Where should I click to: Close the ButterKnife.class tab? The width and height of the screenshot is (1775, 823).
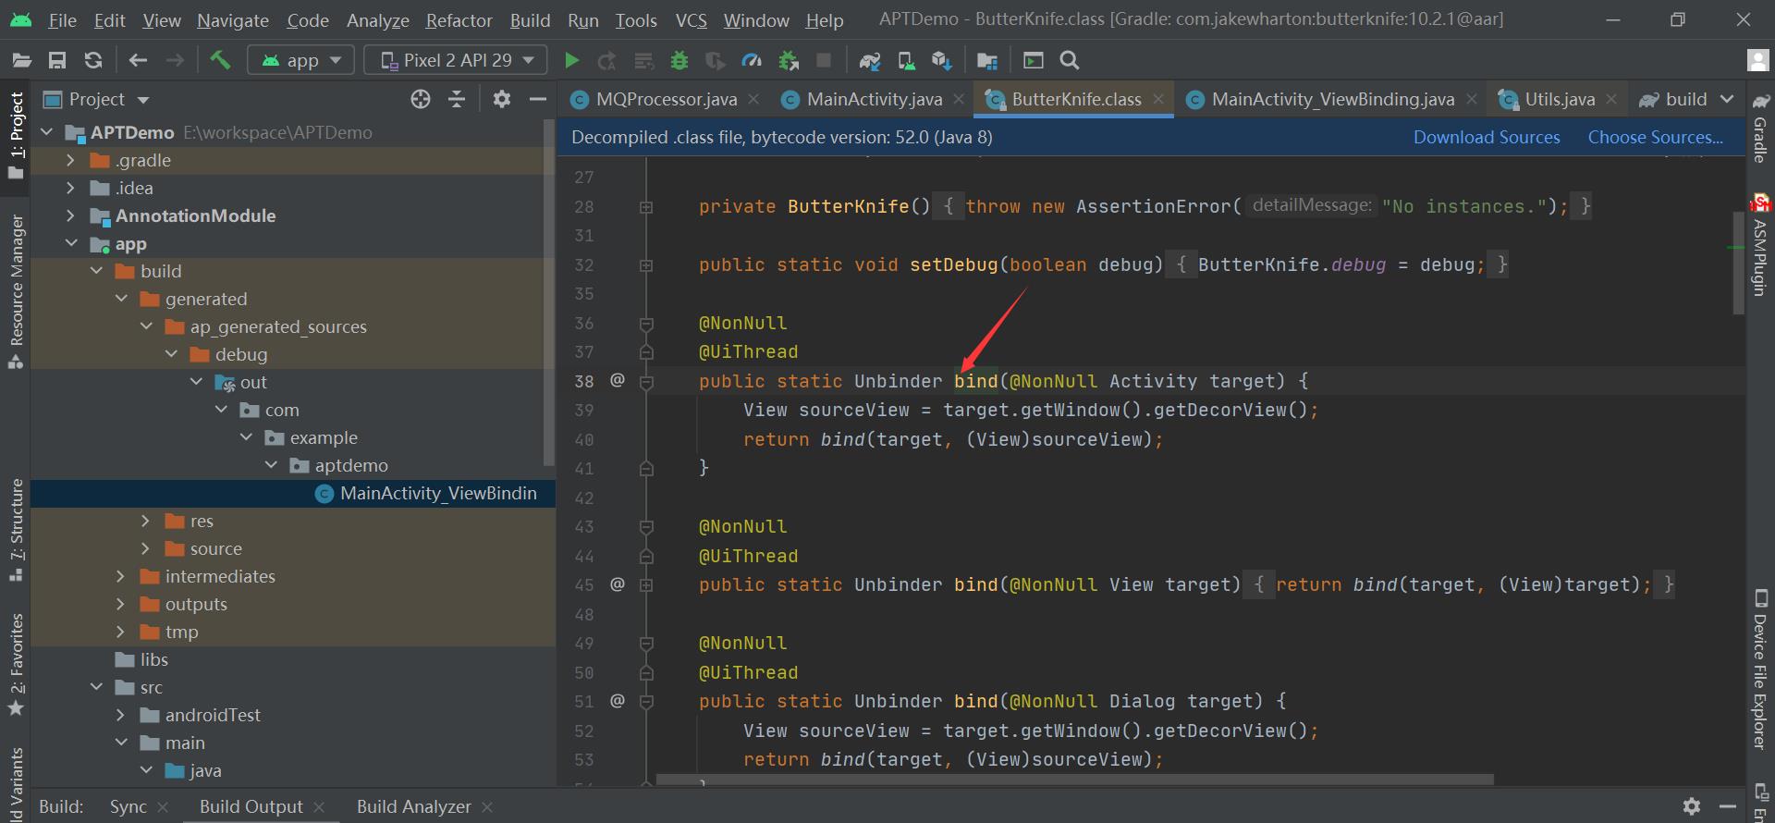[1158, 98]
